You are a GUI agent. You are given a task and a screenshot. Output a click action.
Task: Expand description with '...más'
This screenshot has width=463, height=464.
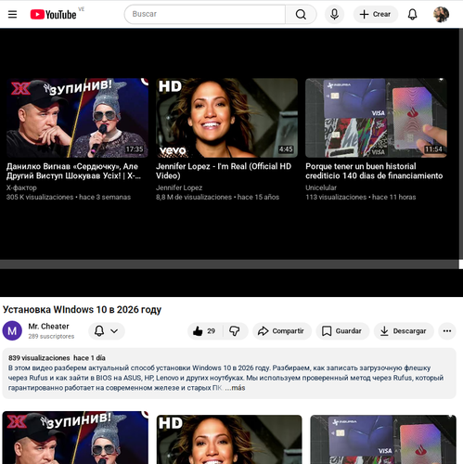click(235, 388)
